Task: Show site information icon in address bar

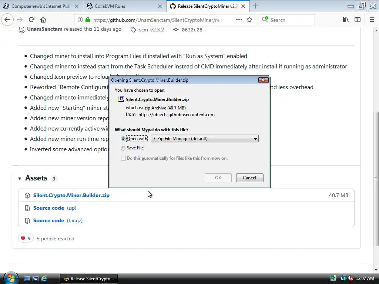Action: pyautogui.click(x=80, y=20)
